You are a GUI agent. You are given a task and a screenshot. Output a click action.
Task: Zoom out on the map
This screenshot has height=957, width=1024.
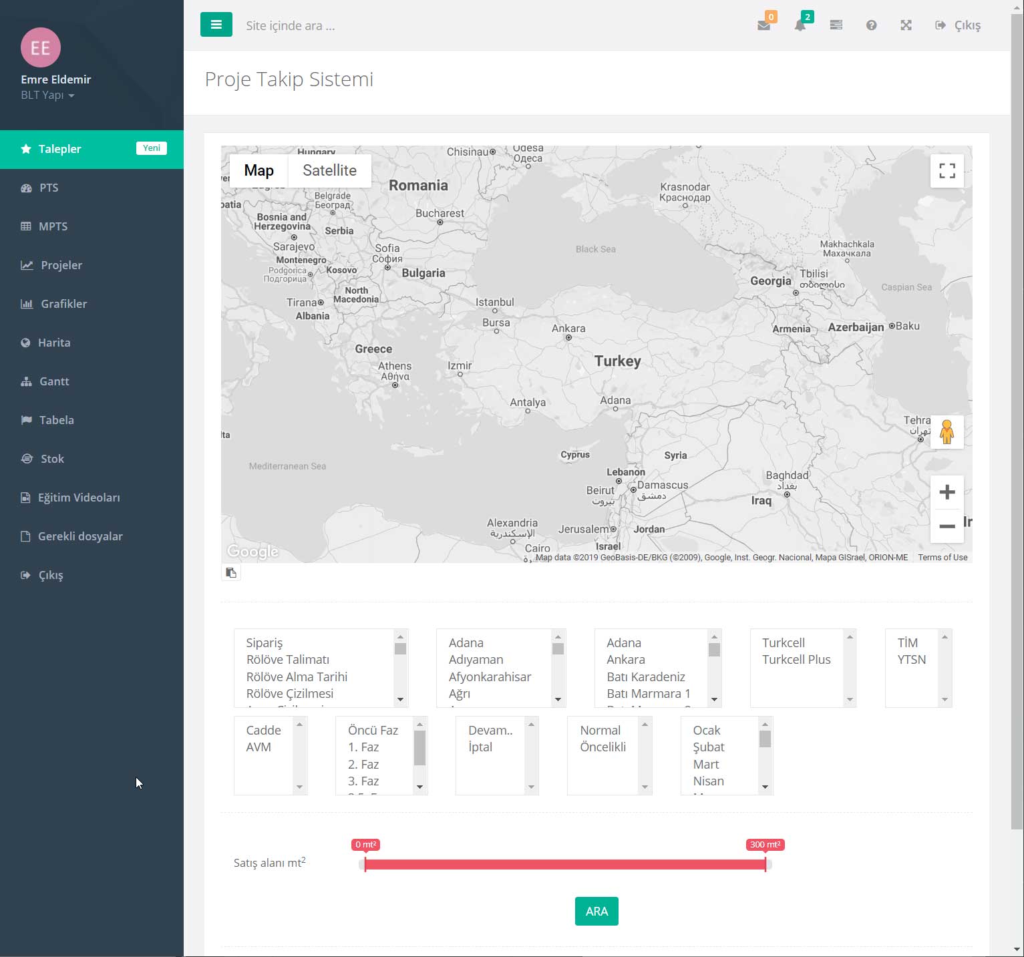(x=947, y=526)
